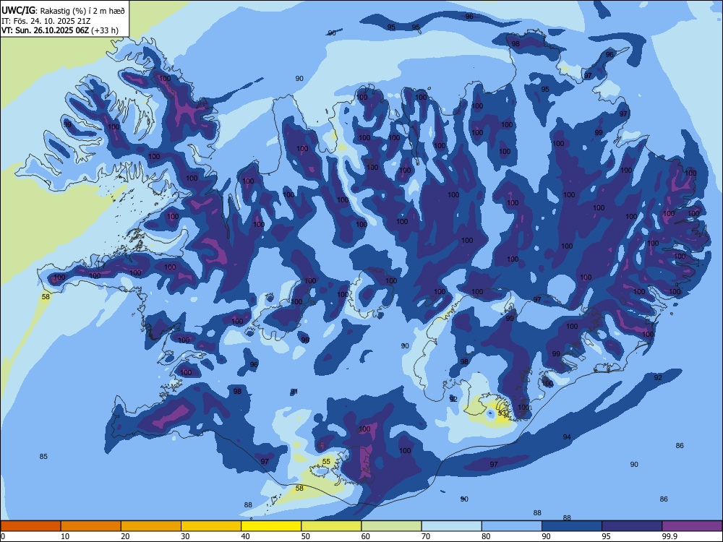Click the bright yellow 40–50 legend swatch
Viewport: 723px width, 542px height.
click(271, 526)
